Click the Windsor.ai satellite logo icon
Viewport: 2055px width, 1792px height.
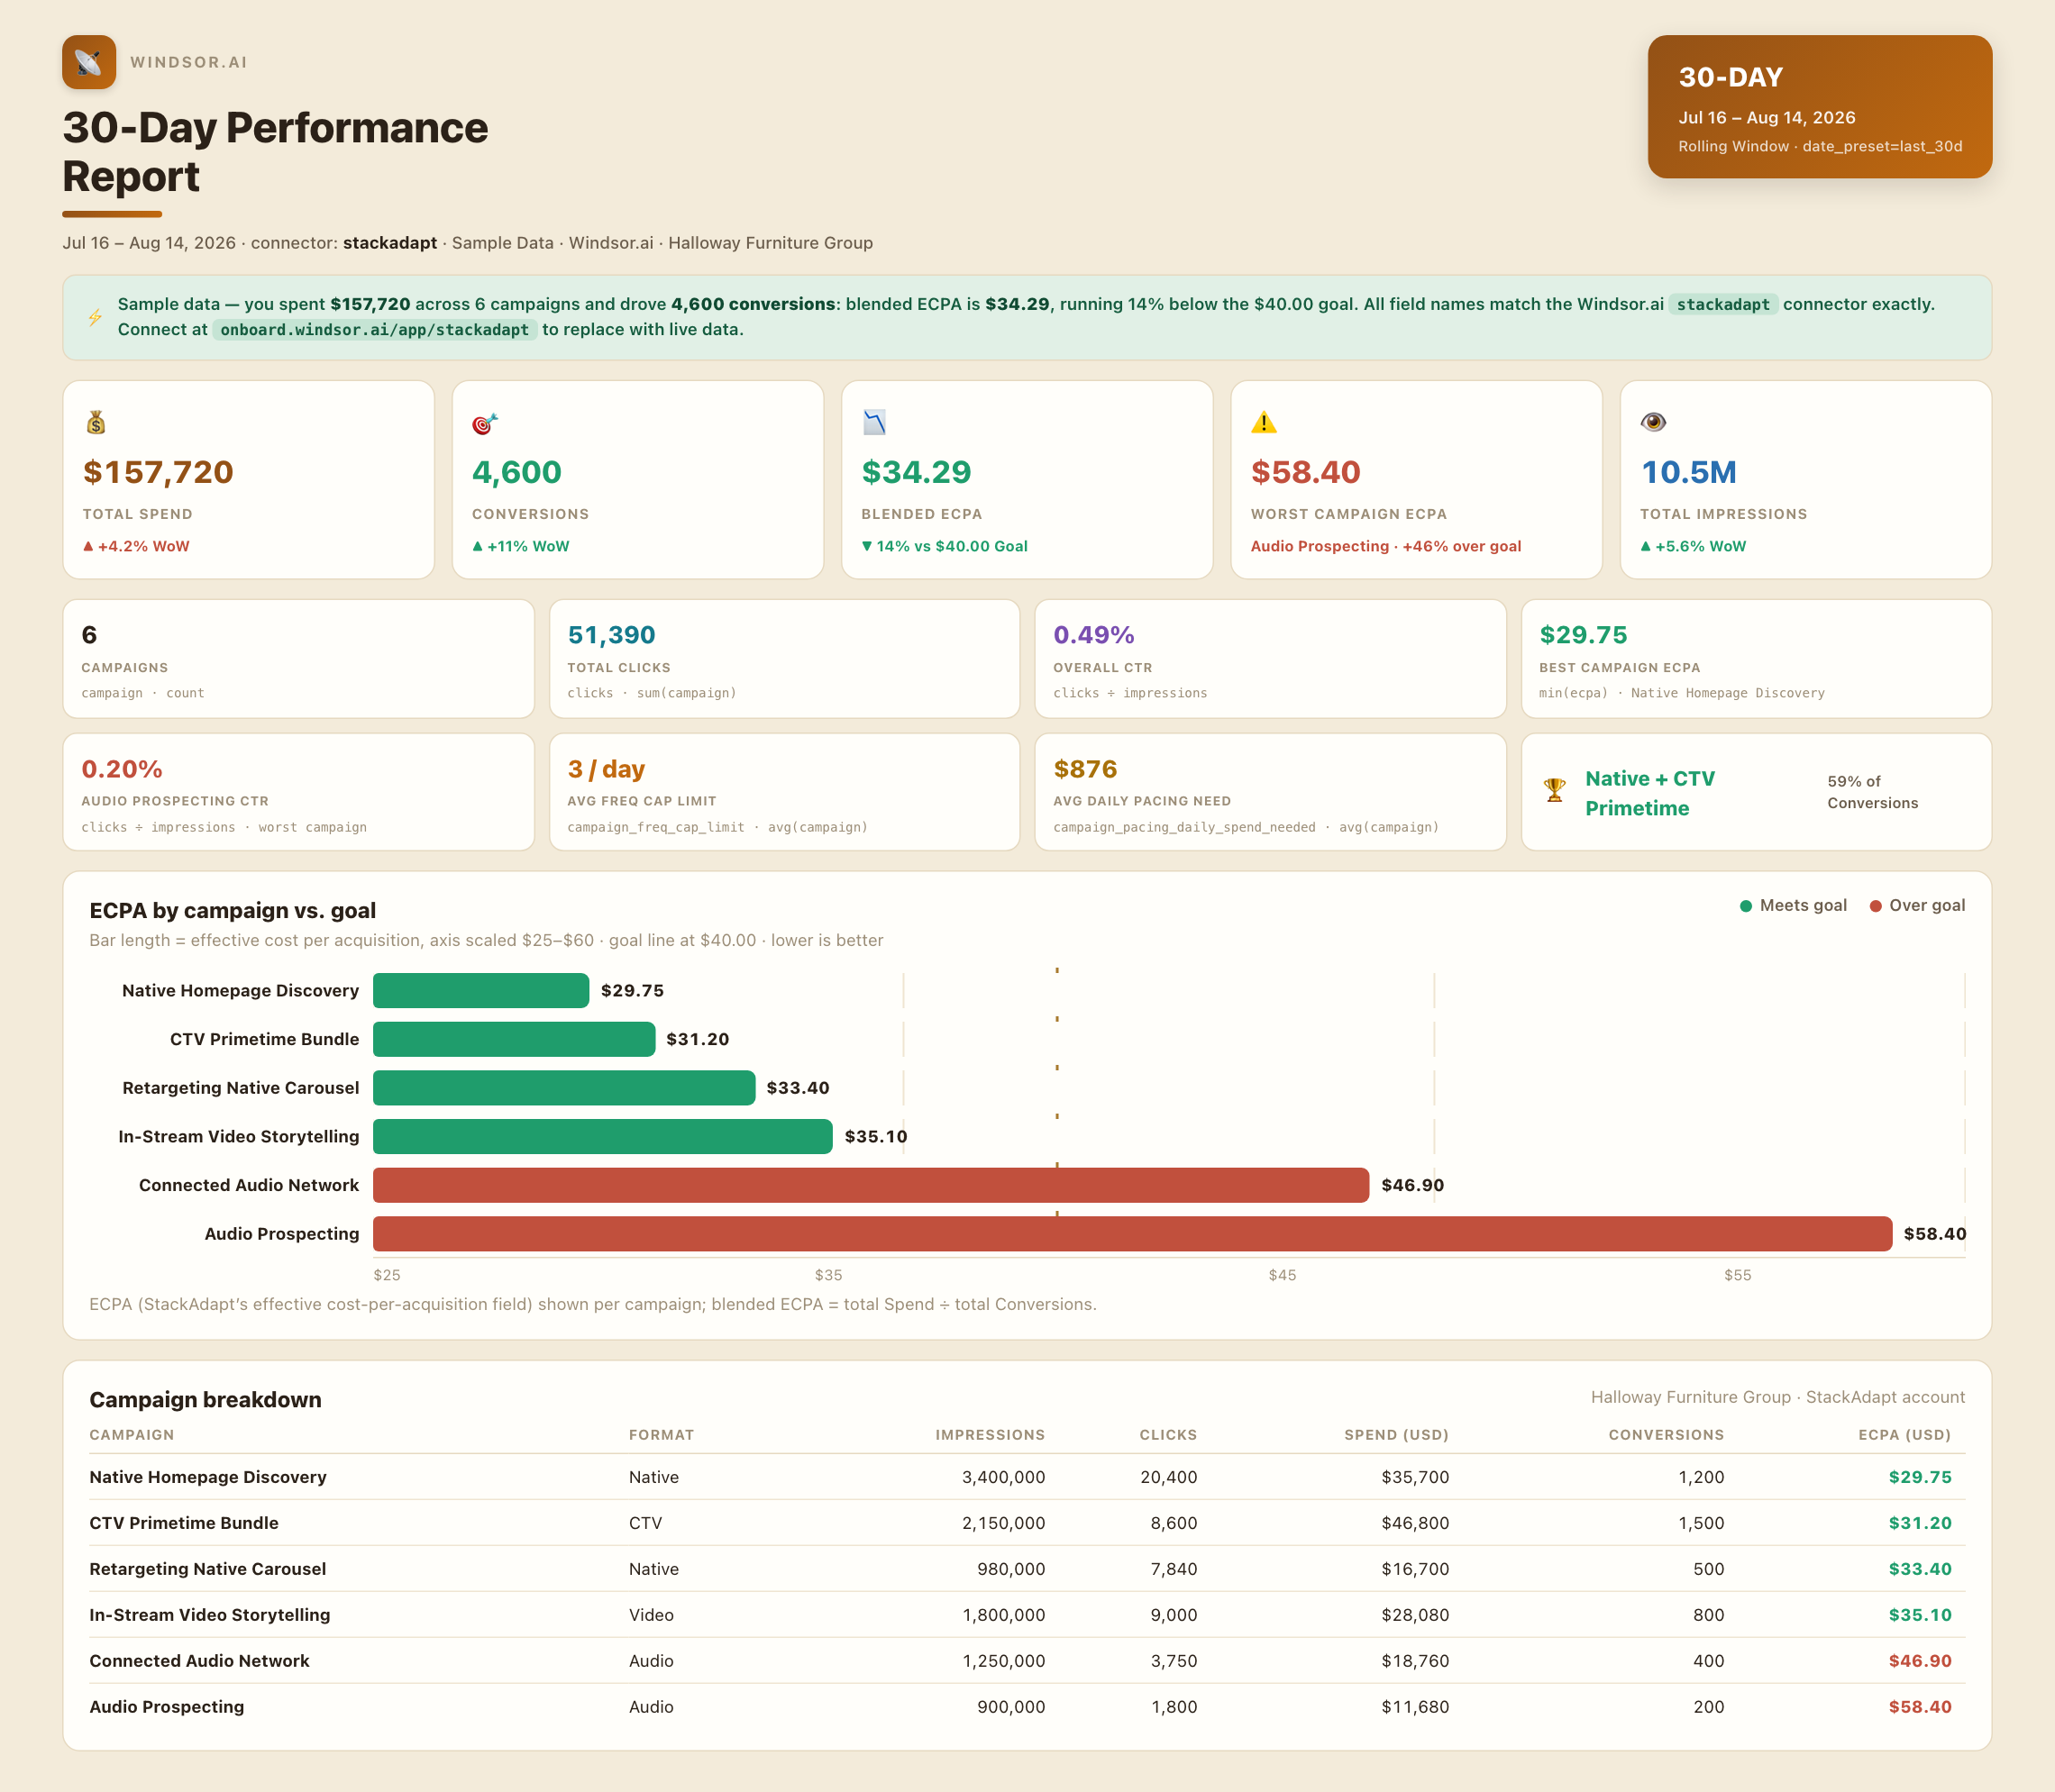point(89,62)
